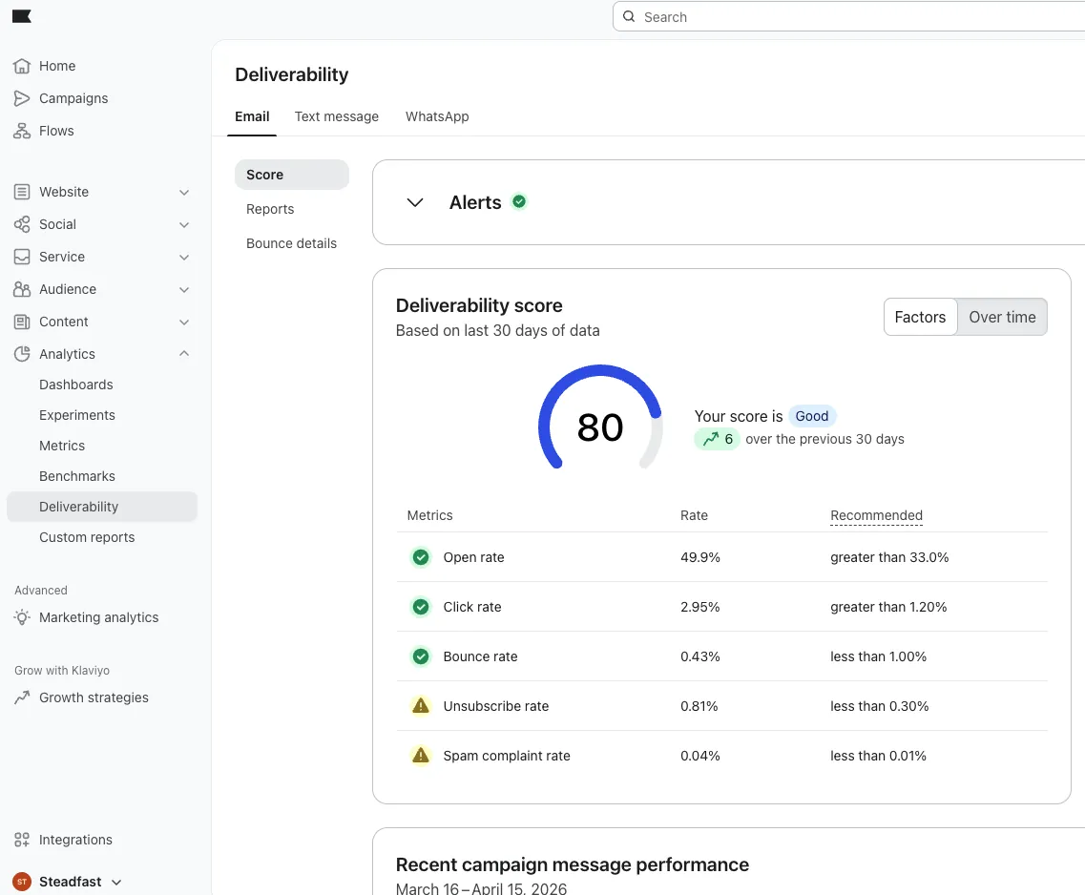The height and width of the screenshot is (895, 1085).
Task: Collapse the Alerts section chevron
Action: [414, 202]
